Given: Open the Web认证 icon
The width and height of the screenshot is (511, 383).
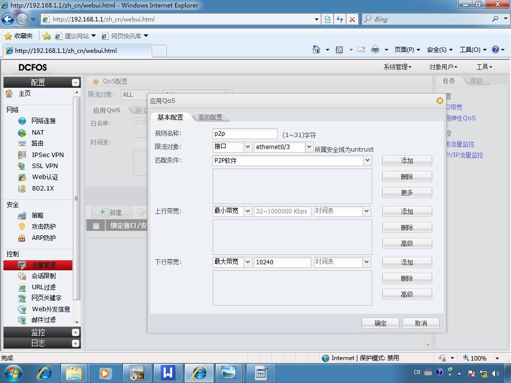Looking at the screenshot, I should point(22,177).
